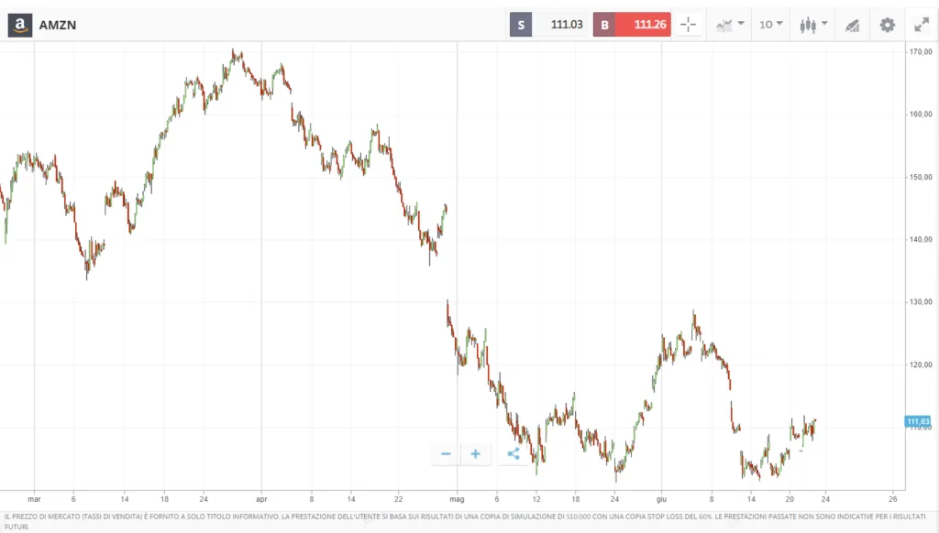Click the 130,00 price axis label
This screenshot has width=939, height=533.
pos(921,302)
